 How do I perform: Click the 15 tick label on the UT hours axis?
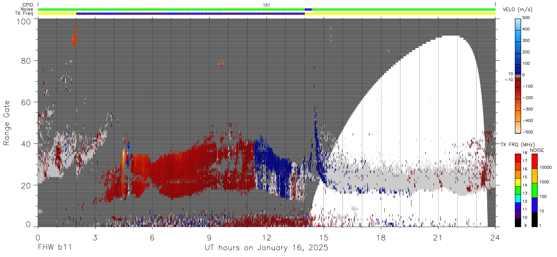[324, 237]
